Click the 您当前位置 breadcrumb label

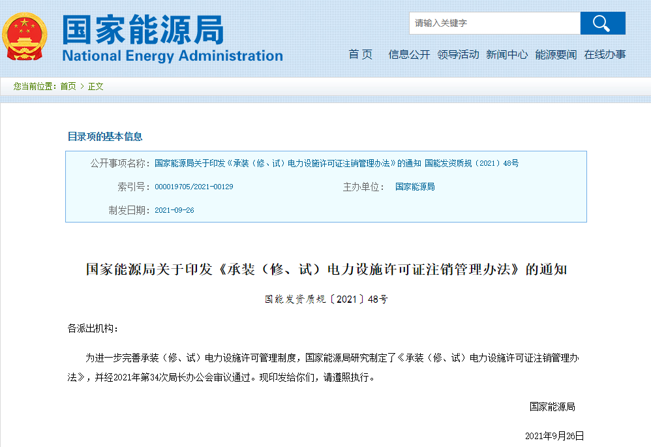click(x=35, y=86)
